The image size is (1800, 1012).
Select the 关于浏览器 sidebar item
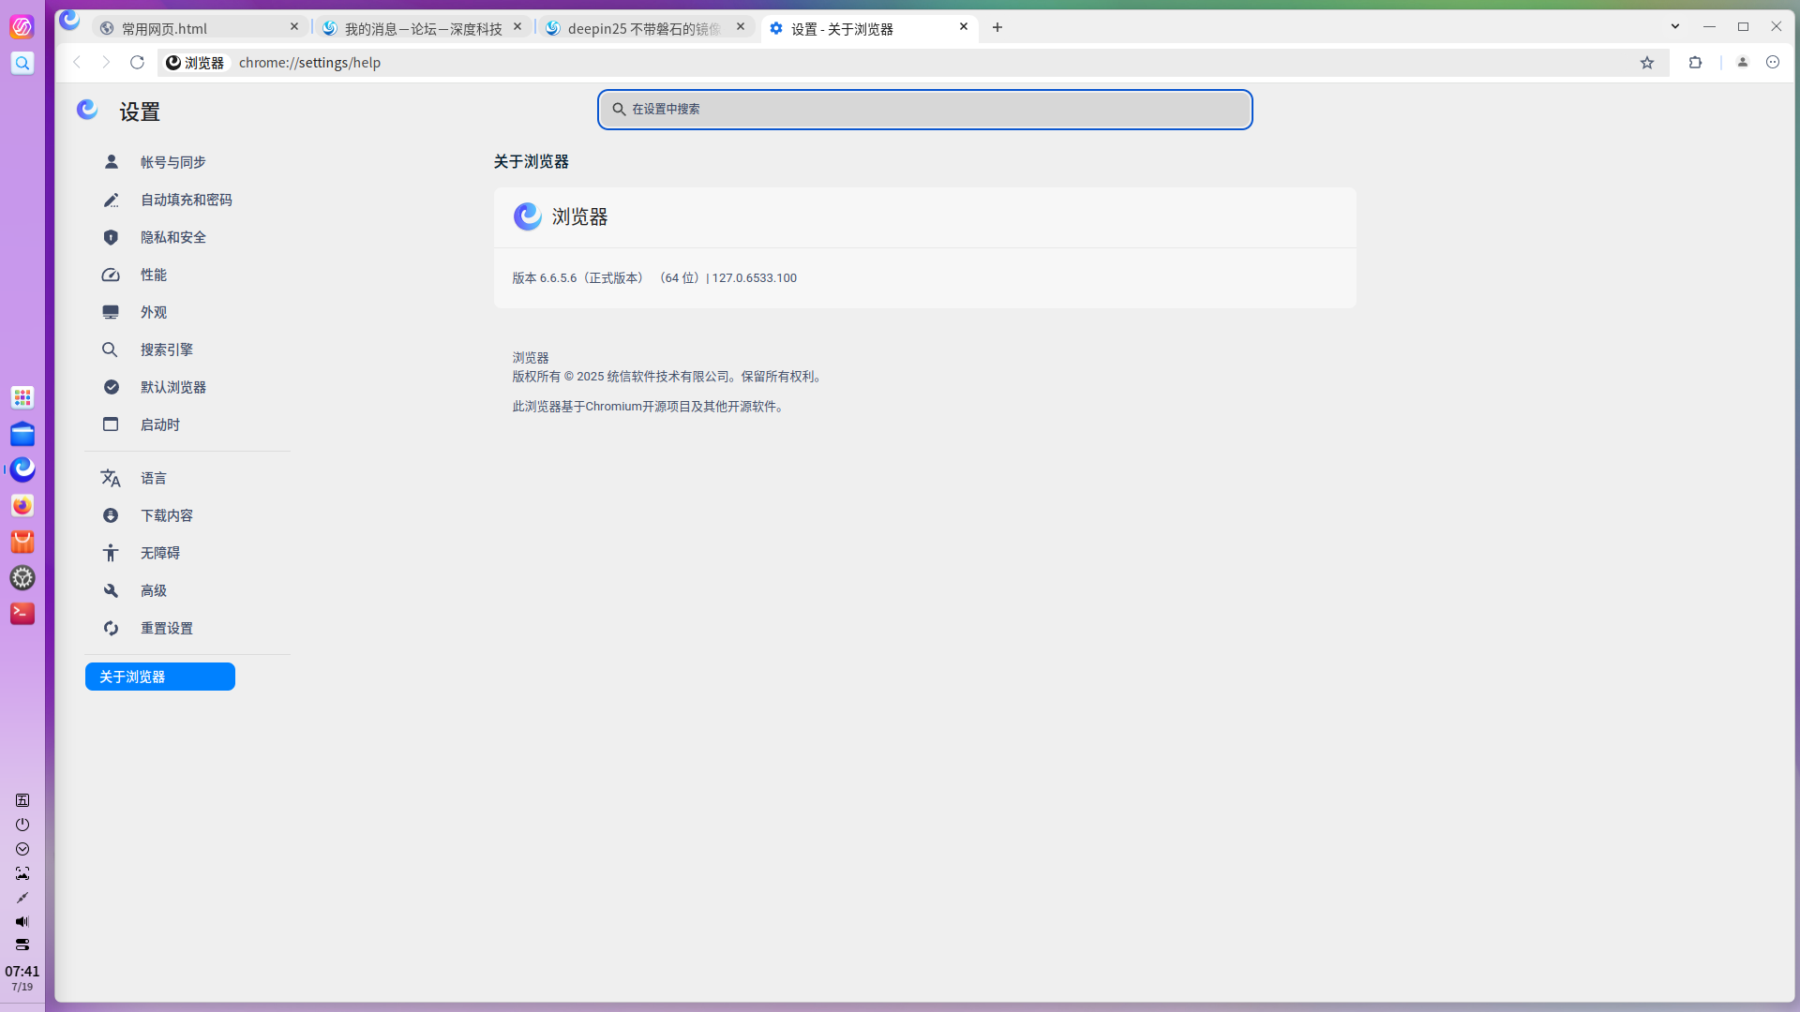[x=160, y=677]
